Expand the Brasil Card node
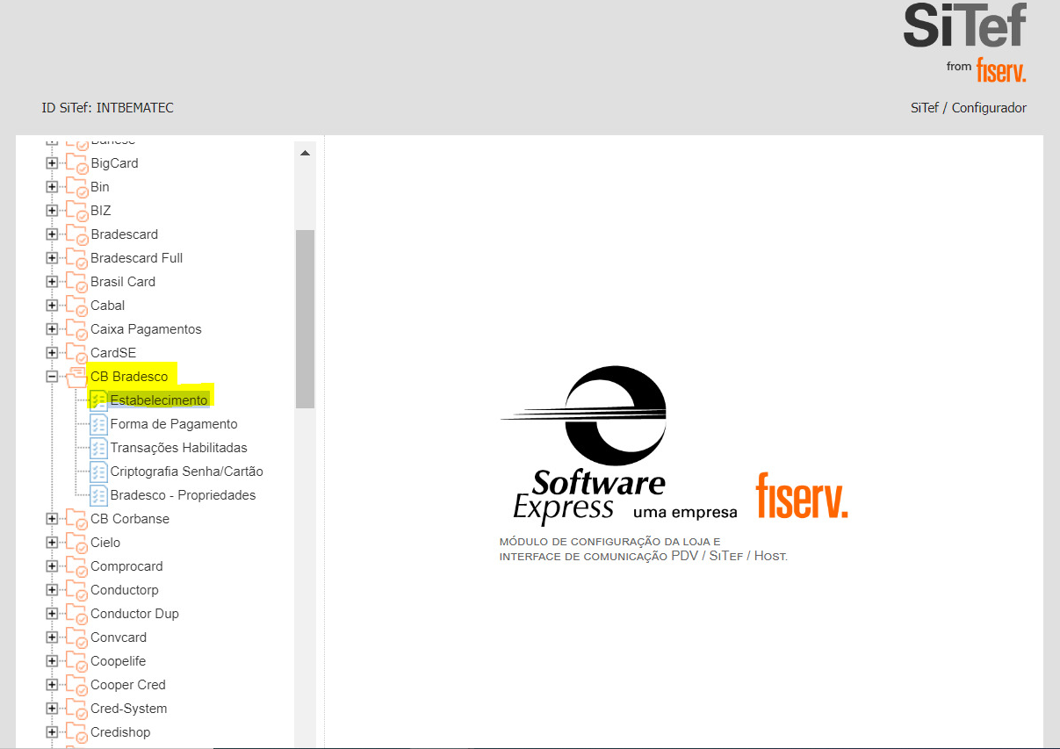 (52, 282)
